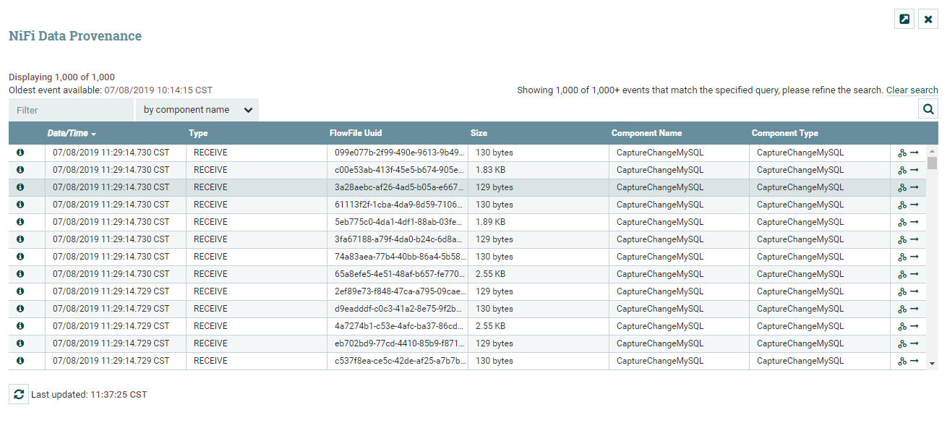Viewport: 947px width, 423px height.
Task: Close the NiFi Data Provenance window
Action: pyautogui.click(x=927, y=19)
